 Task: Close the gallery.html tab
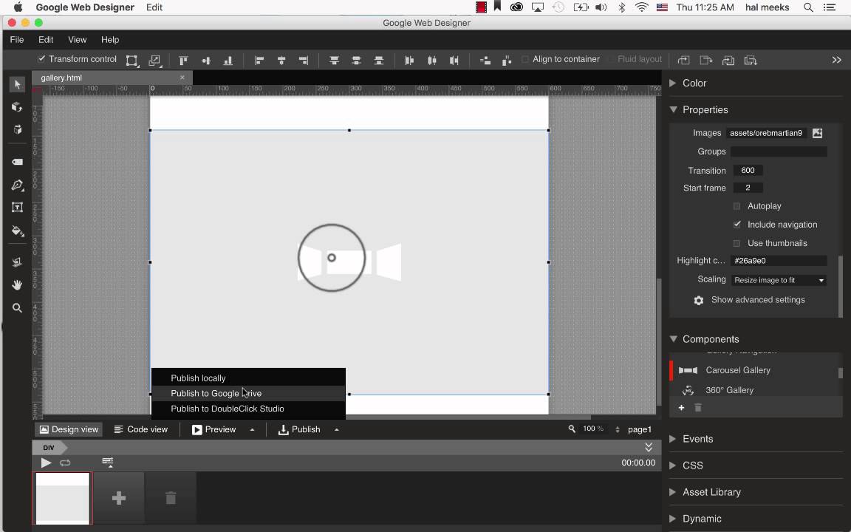click(x=182, y=78)
